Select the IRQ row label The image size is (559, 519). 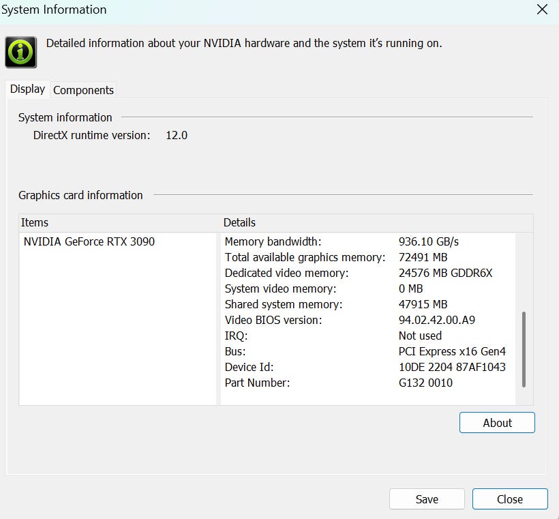click(x=236, y=336)
